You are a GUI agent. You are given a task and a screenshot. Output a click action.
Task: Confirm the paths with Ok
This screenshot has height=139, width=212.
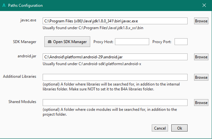[179, 128]
